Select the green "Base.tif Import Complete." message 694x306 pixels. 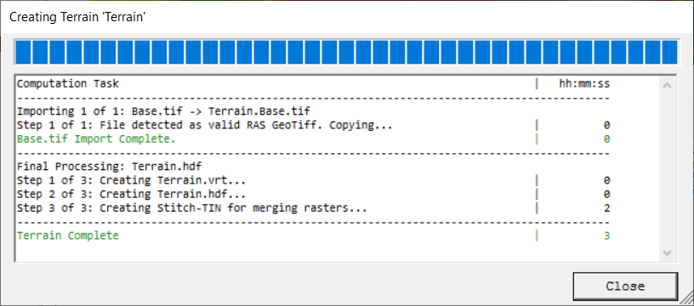tap(96, 139)
